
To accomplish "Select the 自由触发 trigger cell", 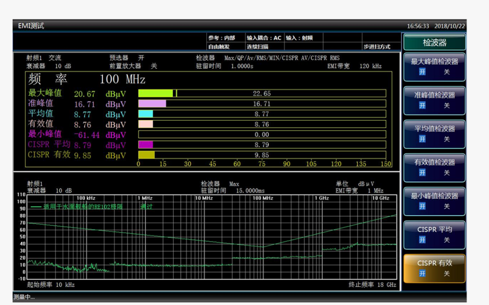I will click(x=222, y=47).
